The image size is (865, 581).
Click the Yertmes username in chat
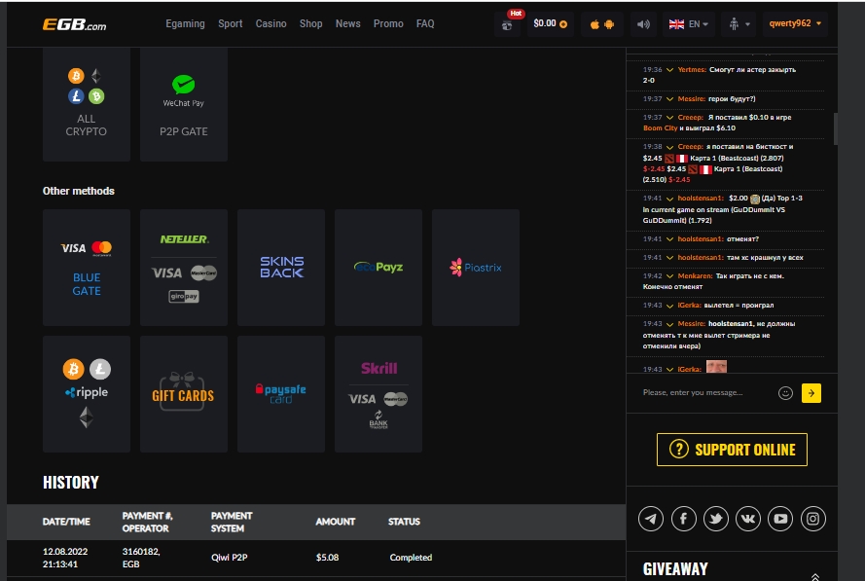pos(692,69)
